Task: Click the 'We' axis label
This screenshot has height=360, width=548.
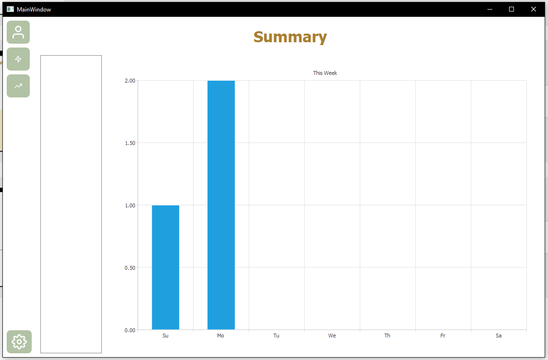Action: point(332,336)
